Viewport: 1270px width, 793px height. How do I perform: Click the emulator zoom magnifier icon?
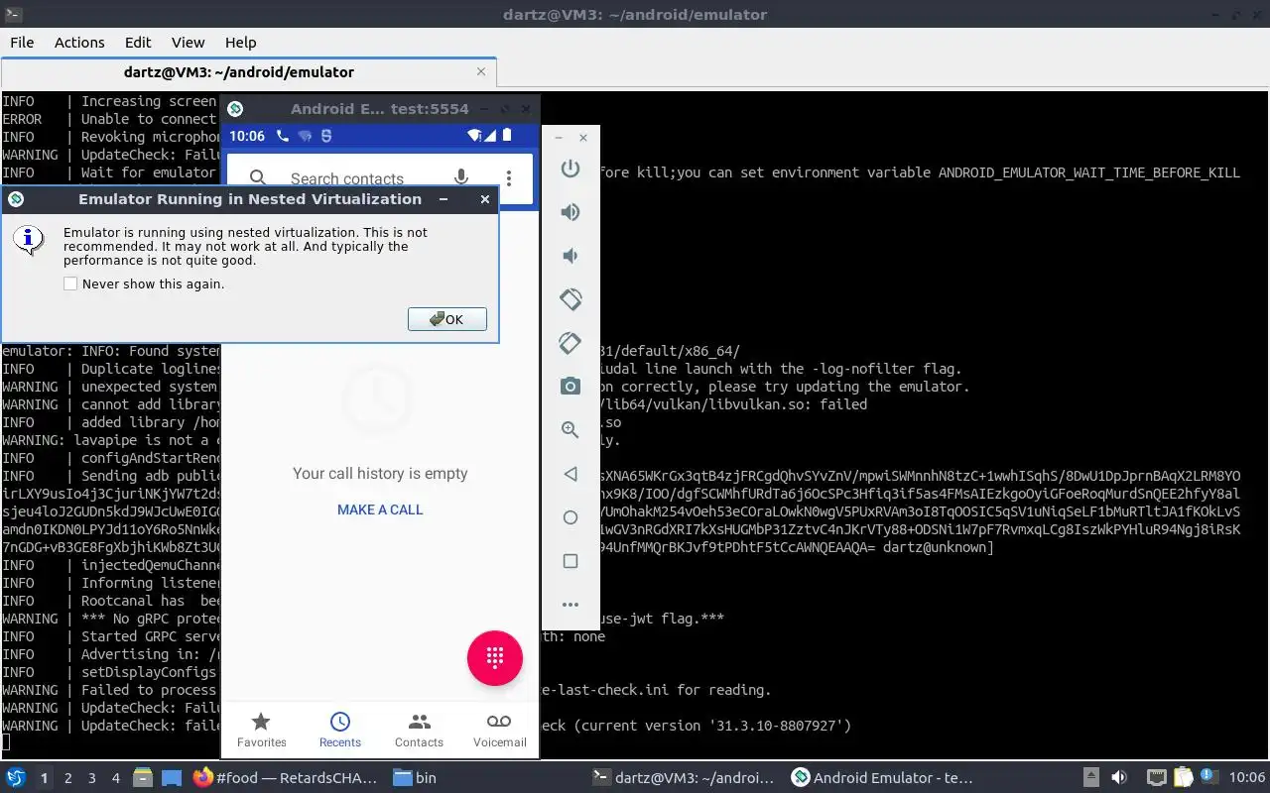(571, 430)
